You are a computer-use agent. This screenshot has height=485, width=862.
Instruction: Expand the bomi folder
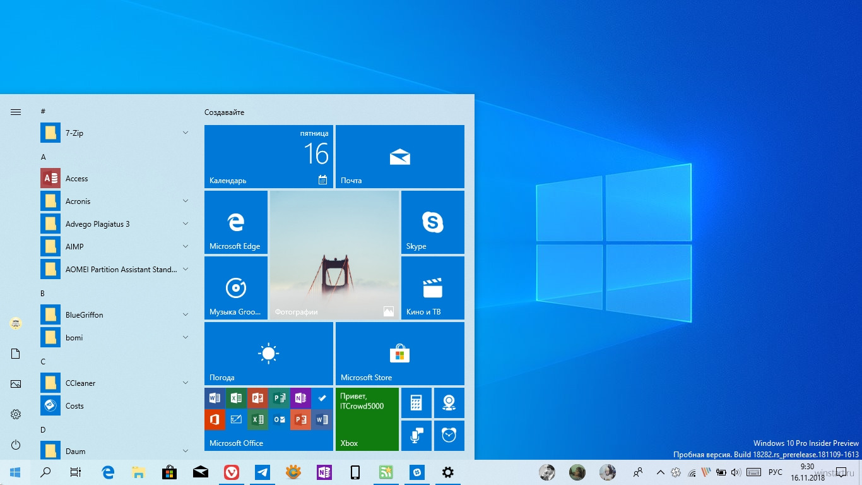(x=115, y=338)
